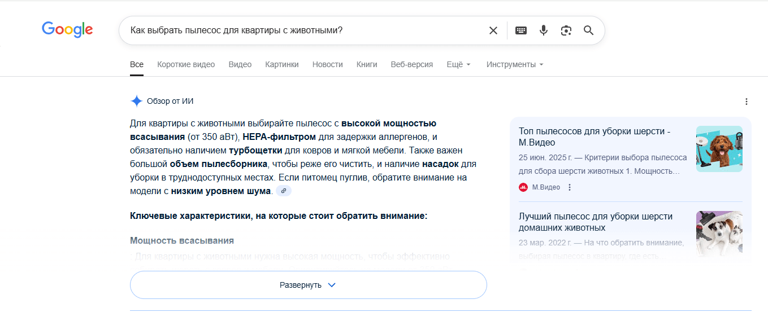
Task: Clear the search query text
Action: coord(493,30)
